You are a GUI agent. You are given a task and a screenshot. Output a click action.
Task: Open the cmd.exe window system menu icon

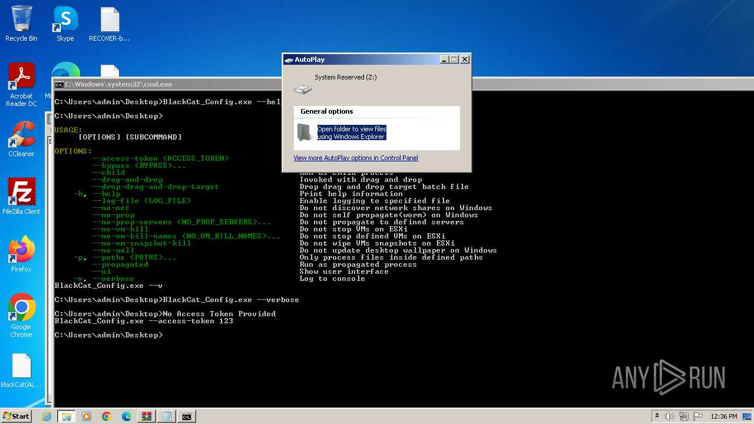(59, 84)
